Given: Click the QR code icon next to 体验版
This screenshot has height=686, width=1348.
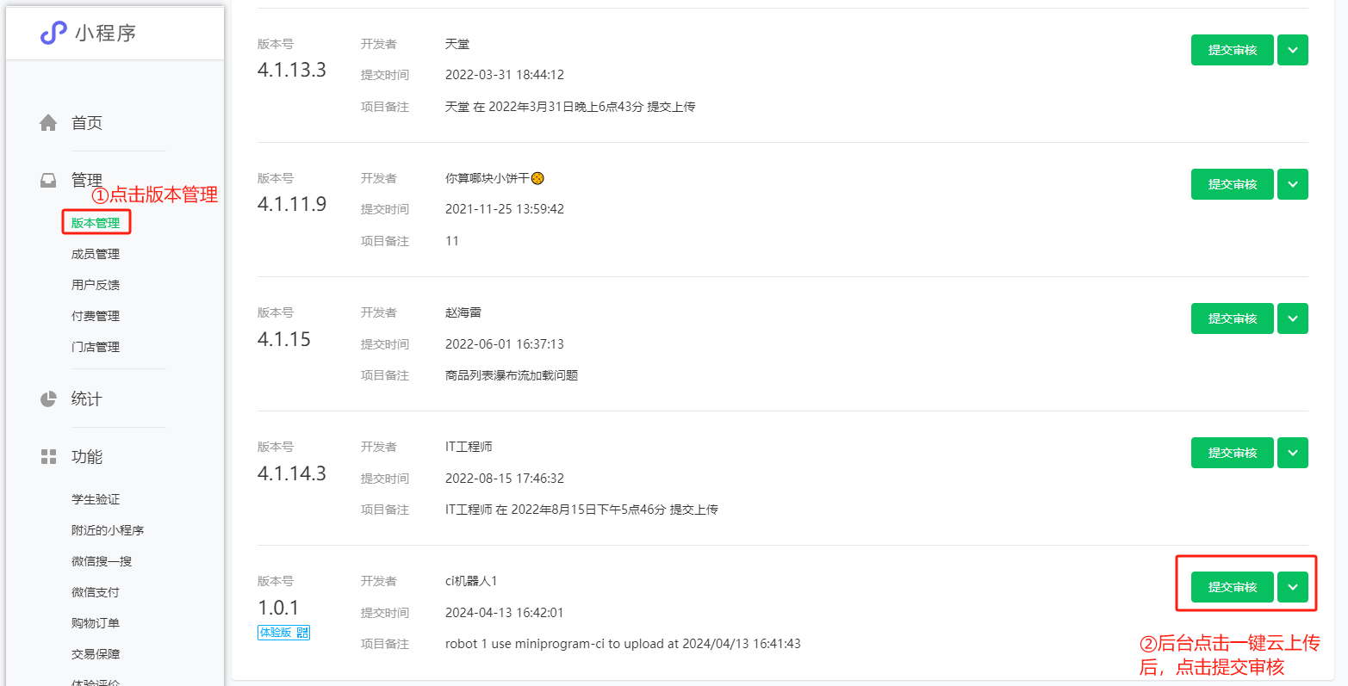Looking at the screenshot, I should coord(302,633).
